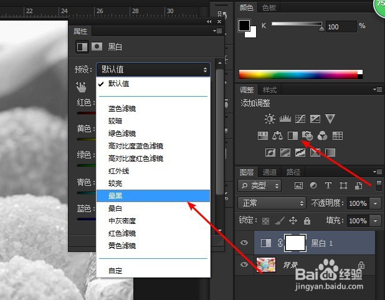
Task: Add a Gradient Map adjustment
Action: [330, 152]
